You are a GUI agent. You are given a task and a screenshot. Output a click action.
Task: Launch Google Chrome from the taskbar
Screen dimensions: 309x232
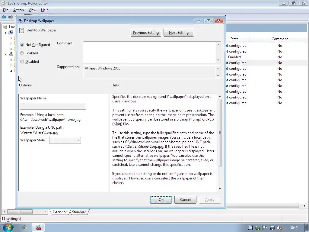[x=24, y=228]
